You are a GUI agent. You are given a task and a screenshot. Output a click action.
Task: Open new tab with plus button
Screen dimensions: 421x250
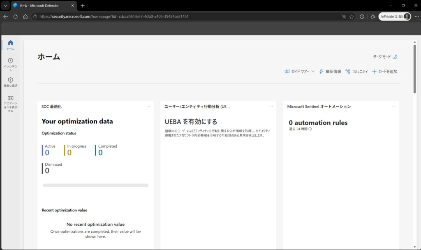83,6
